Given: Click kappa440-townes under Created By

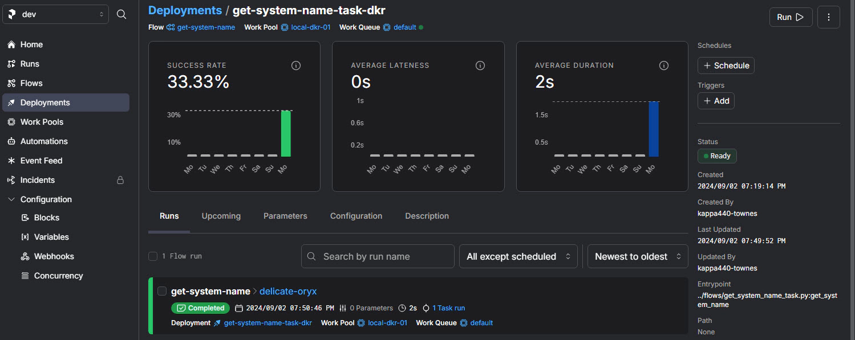Looking at the screenshot, I should pos(727,214).
